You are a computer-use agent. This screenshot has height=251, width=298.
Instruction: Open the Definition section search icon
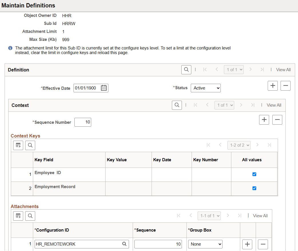point(186,69)
